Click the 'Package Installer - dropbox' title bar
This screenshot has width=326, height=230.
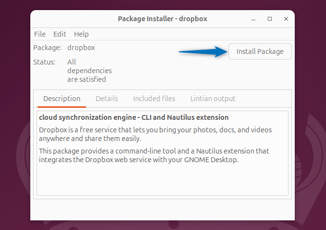163,19
